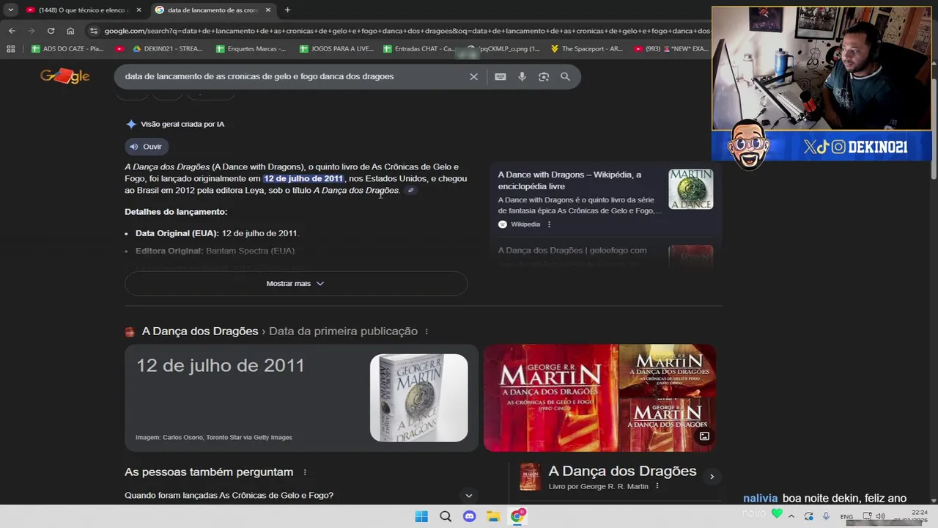Open the 'ADS DO CAZE' bookmark
938x528 pixels.
(x=67, y=49)
